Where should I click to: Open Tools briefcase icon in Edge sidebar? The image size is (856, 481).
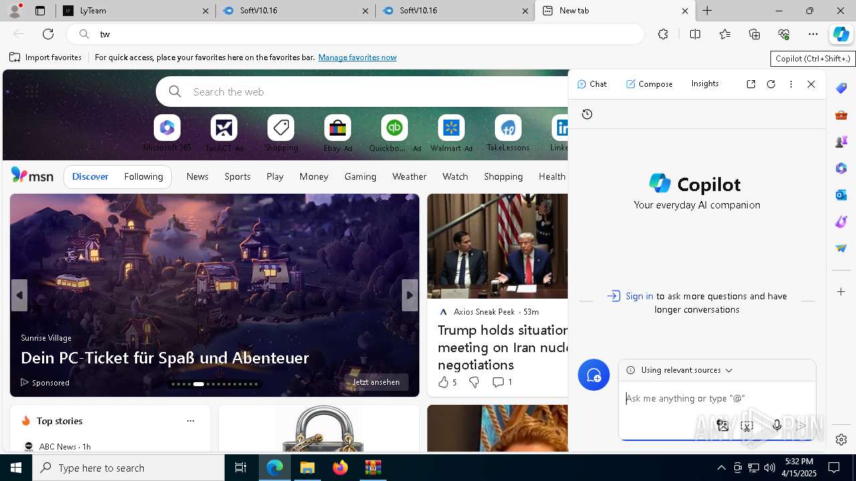(841, 115)
